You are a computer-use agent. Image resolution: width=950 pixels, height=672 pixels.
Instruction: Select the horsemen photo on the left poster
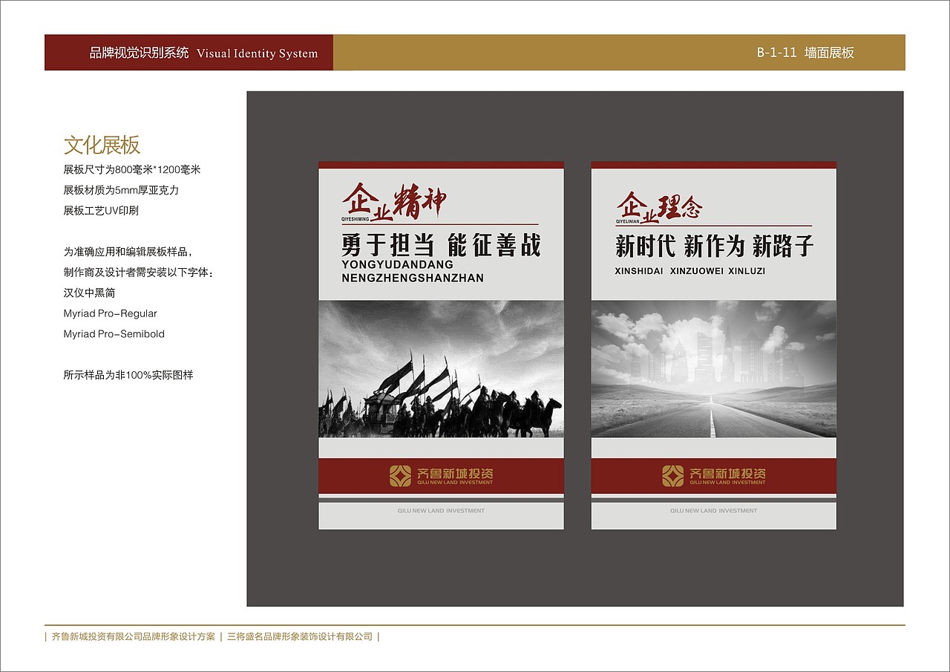[x=439, y=371]
